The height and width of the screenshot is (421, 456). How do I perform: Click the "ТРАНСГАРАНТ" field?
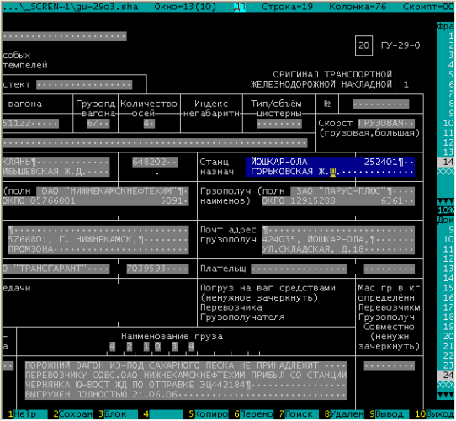coord(56,269)
